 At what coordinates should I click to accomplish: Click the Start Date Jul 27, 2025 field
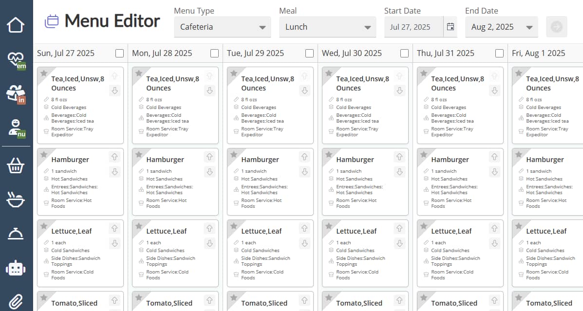point(414,27)
